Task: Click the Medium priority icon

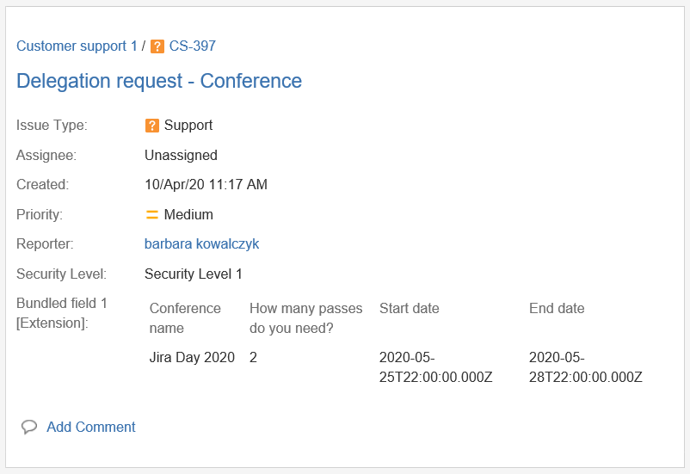Action: tap(152, 215)
